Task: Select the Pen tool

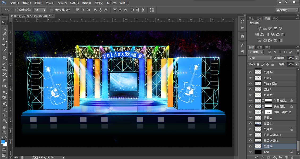Action: pyautogui.click(x=4, y=104)
